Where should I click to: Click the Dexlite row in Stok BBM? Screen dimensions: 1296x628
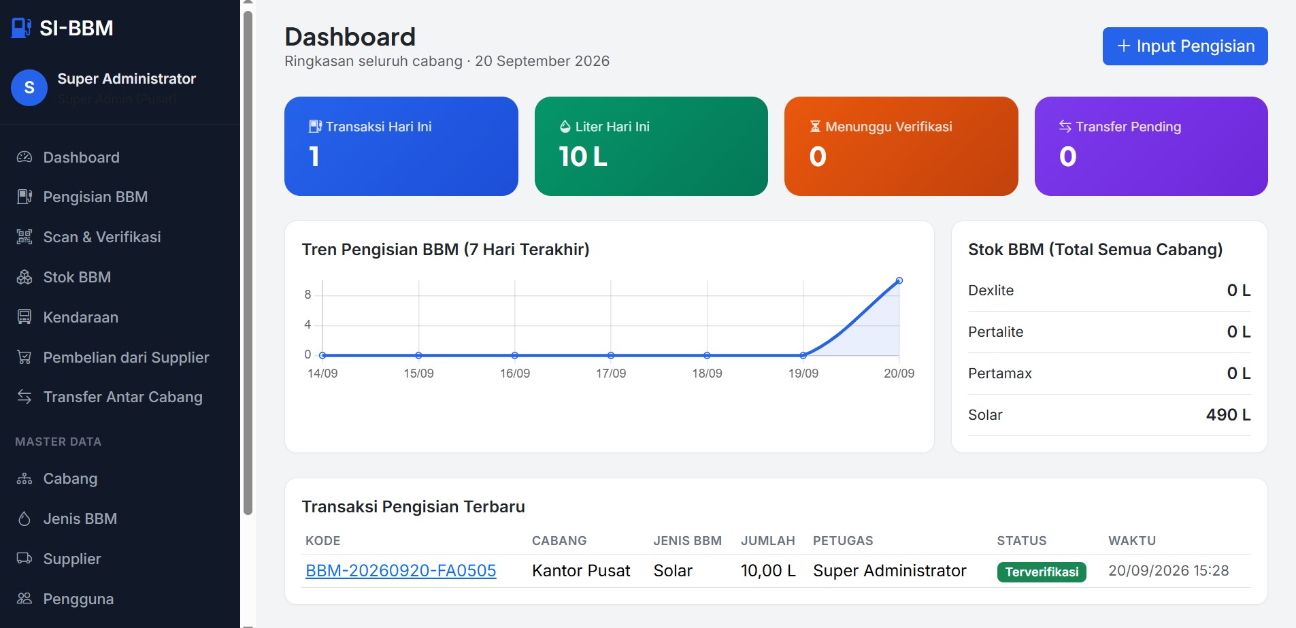pyautogui.click(x=1110, y=291)
